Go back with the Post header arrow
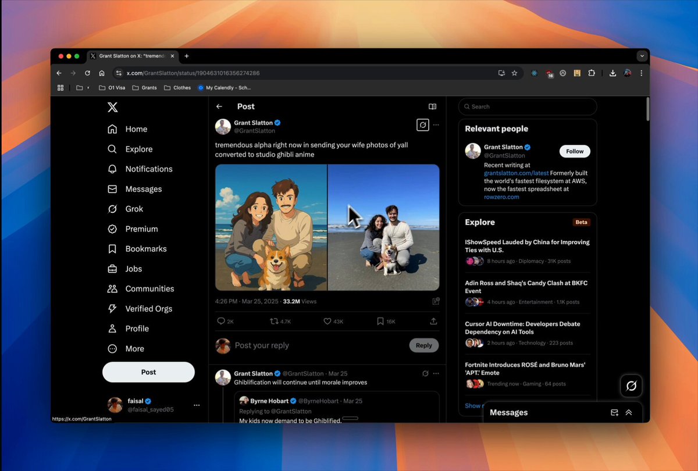Screen dimensions: 698x471 (x=219, y=106)
